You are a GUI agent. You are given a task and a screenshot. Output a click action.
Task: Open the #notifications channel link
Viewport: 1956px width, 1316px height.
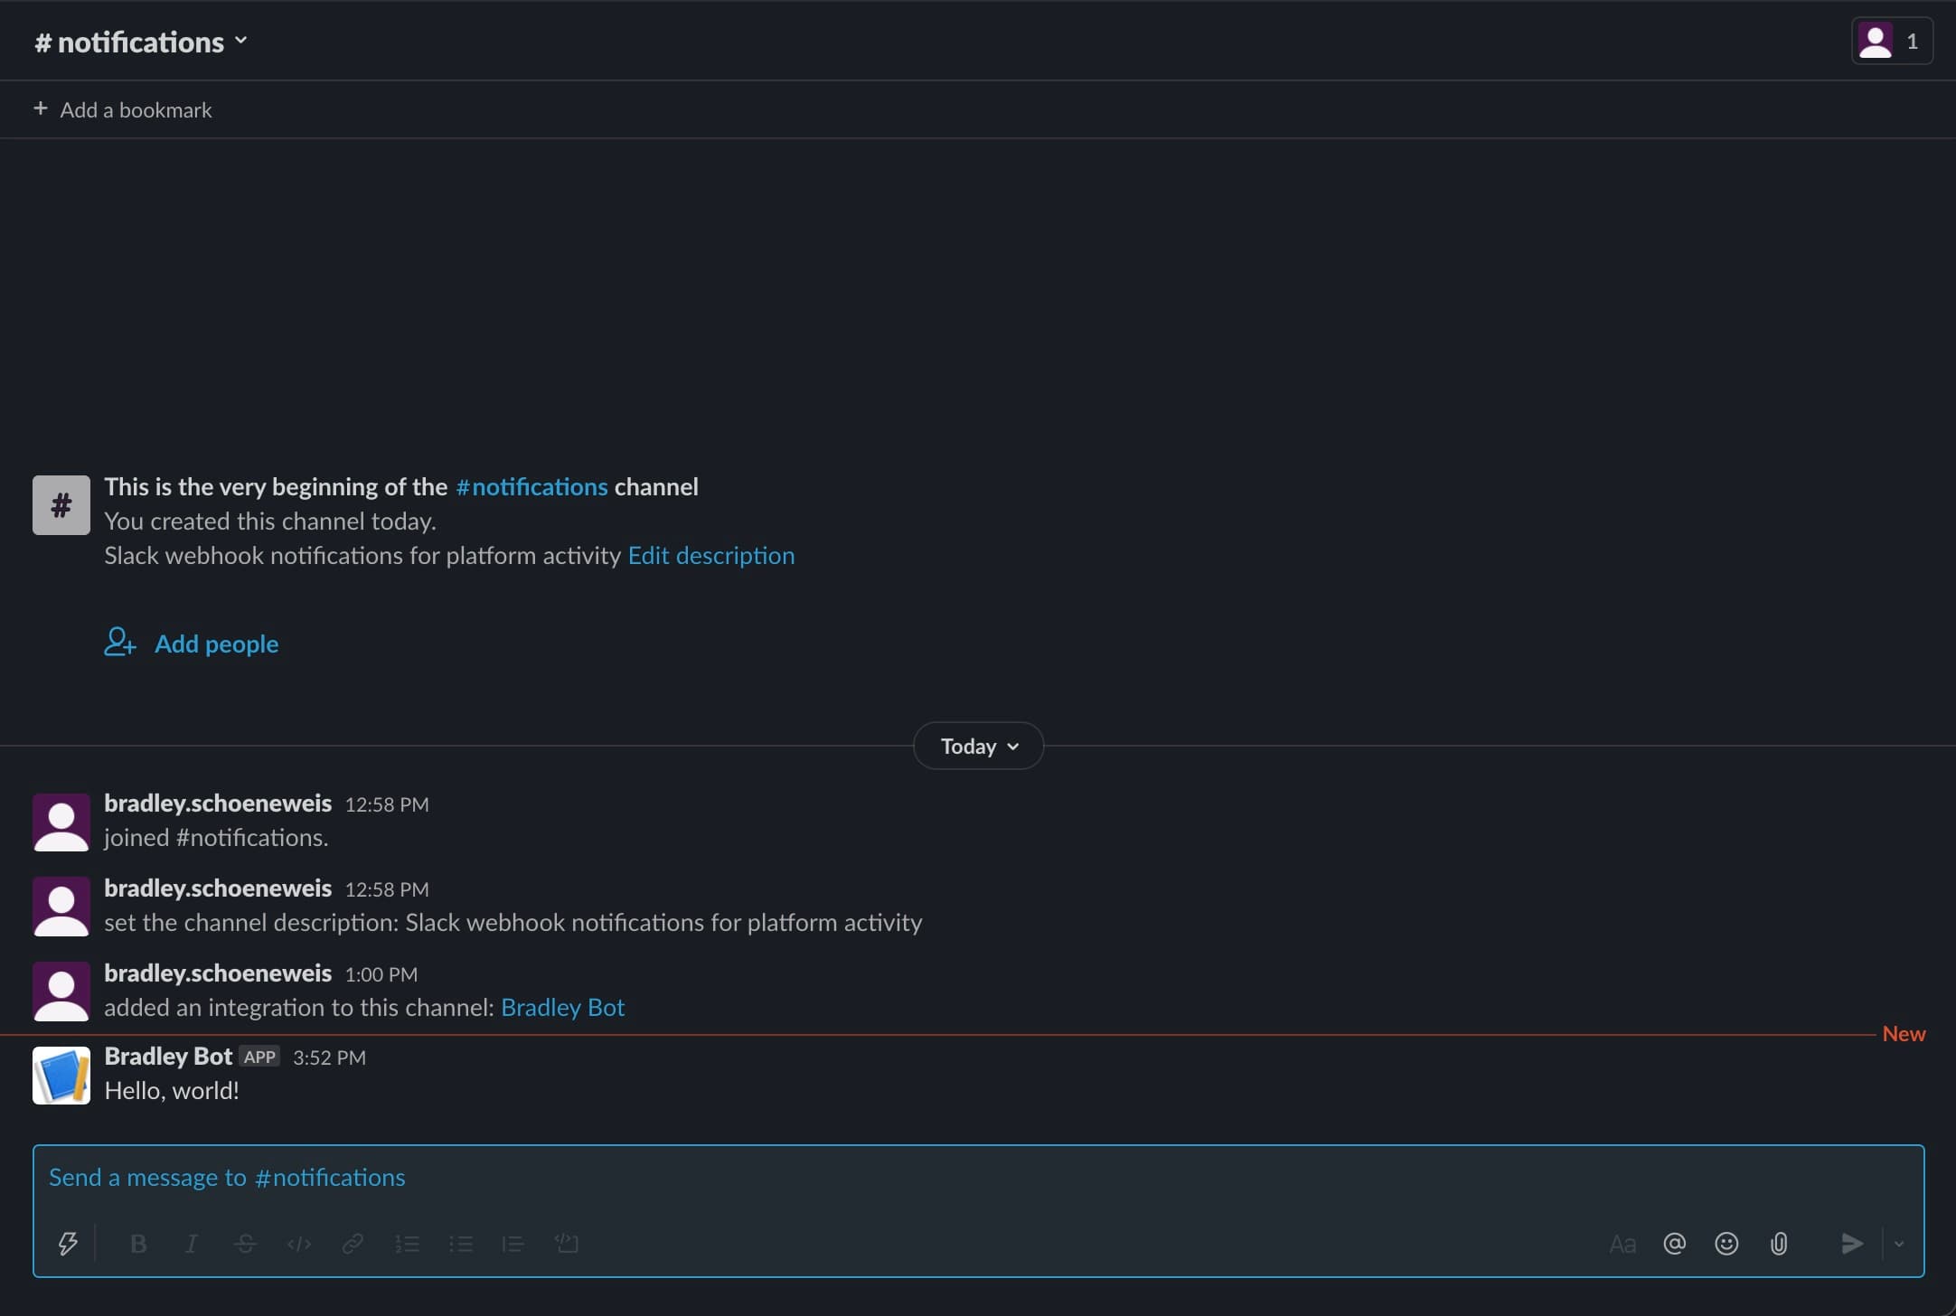531,486
